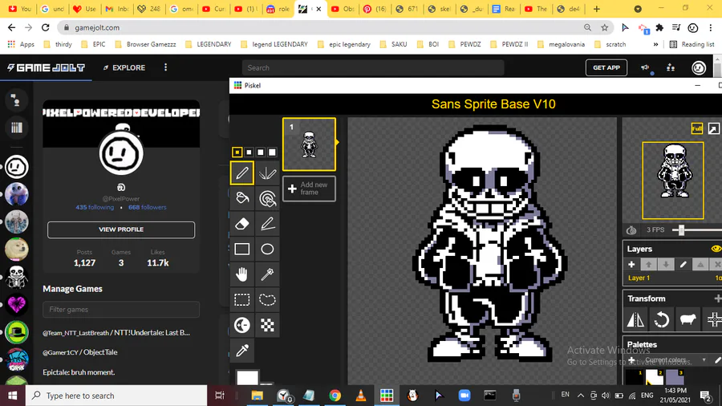
Task: Choose the smallest pen size box
Action: click(237, 152)
